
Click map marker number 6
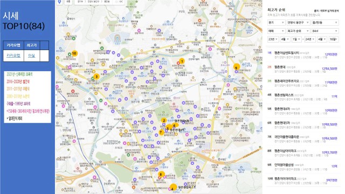pyautogui.click(x=175, y=126)
